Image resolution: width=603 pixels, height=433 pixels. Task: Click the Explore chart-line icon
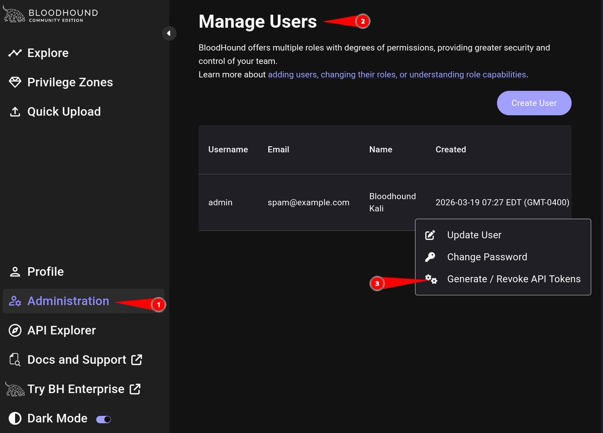(x=15, y=53)
